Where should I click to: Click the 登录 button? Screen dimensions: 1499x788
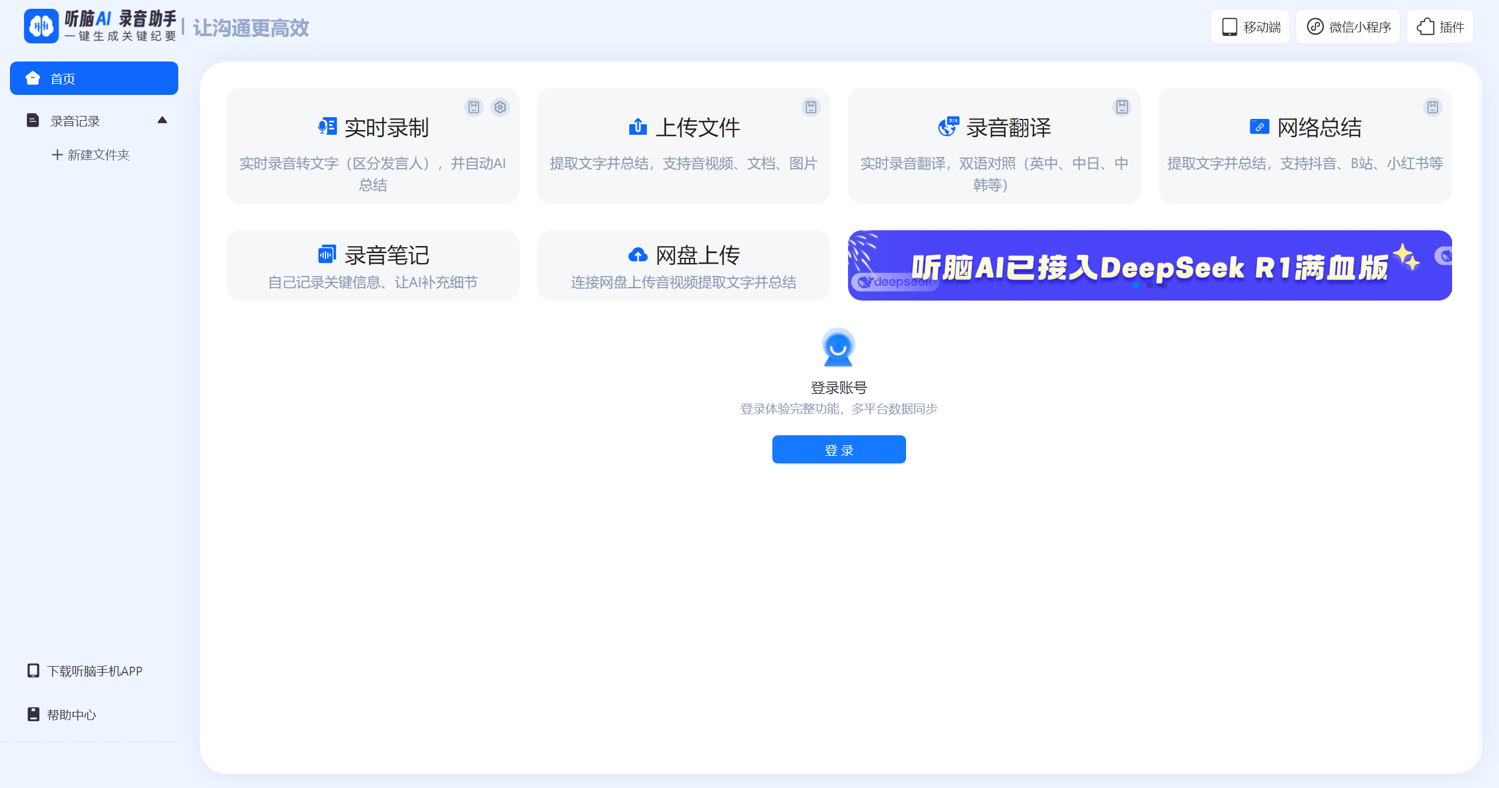click(x=838, y=449)
